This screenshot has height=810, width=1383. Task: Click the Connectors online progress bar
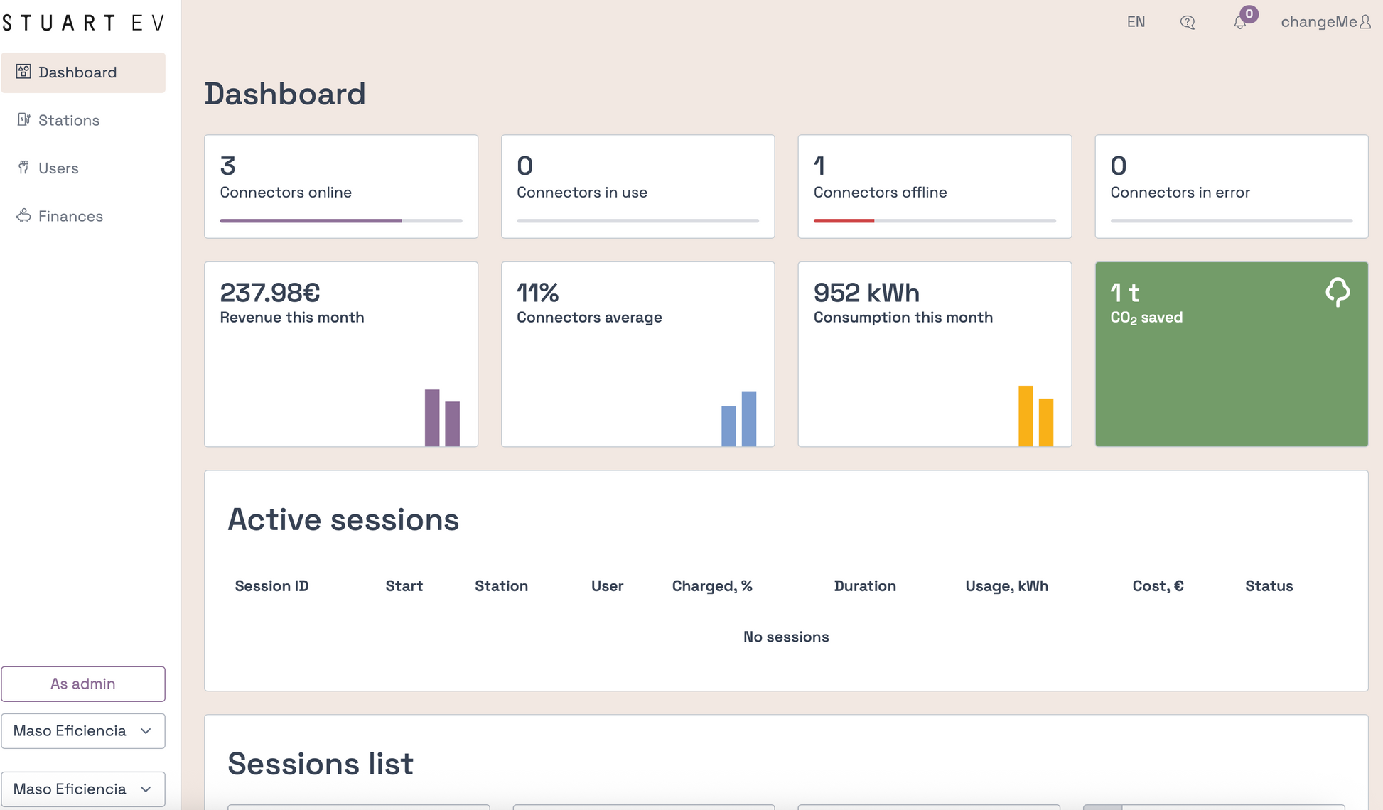point(341,221)
